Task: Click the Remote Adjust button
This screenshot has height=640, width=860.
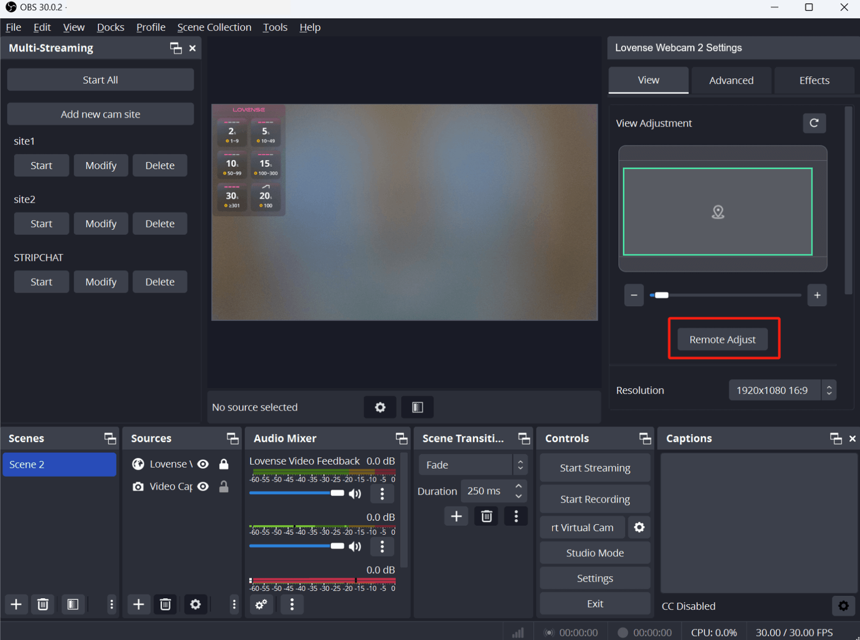Action: click(x=722, y=339)
